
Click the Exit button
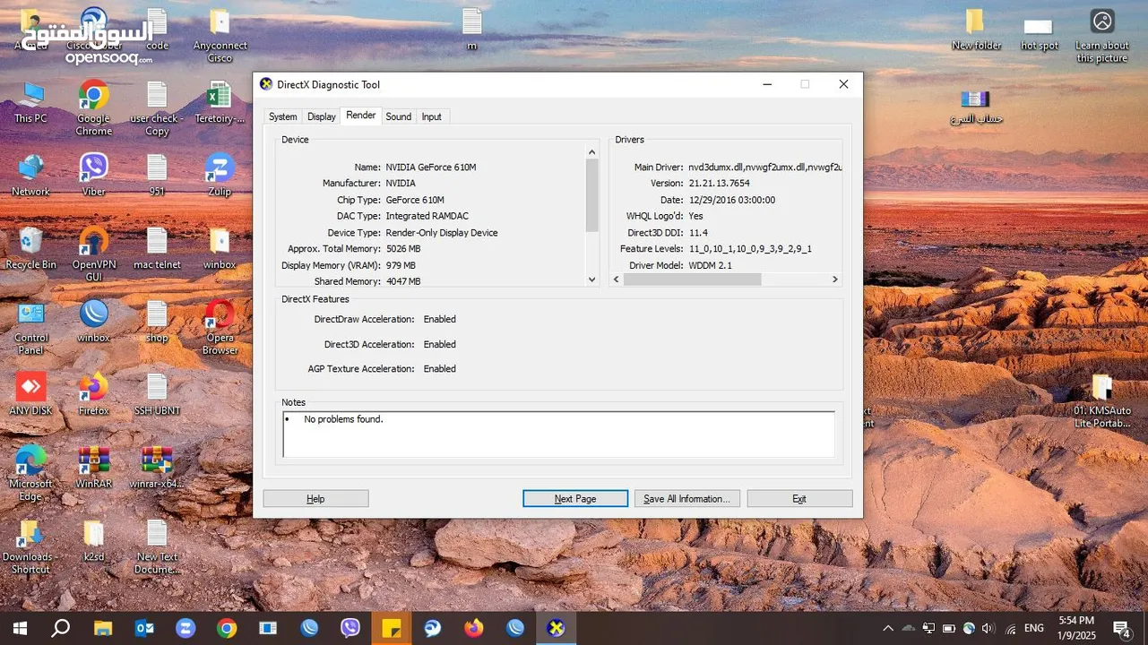pyautogui.click(x=799, y=499)
